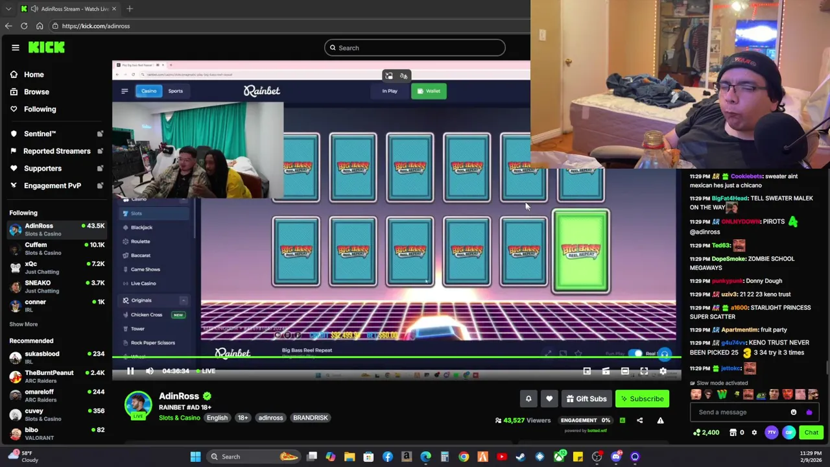Subscribe to AdinRoss
This screenshot has width=830, height=467.
(x=642, y=399)
